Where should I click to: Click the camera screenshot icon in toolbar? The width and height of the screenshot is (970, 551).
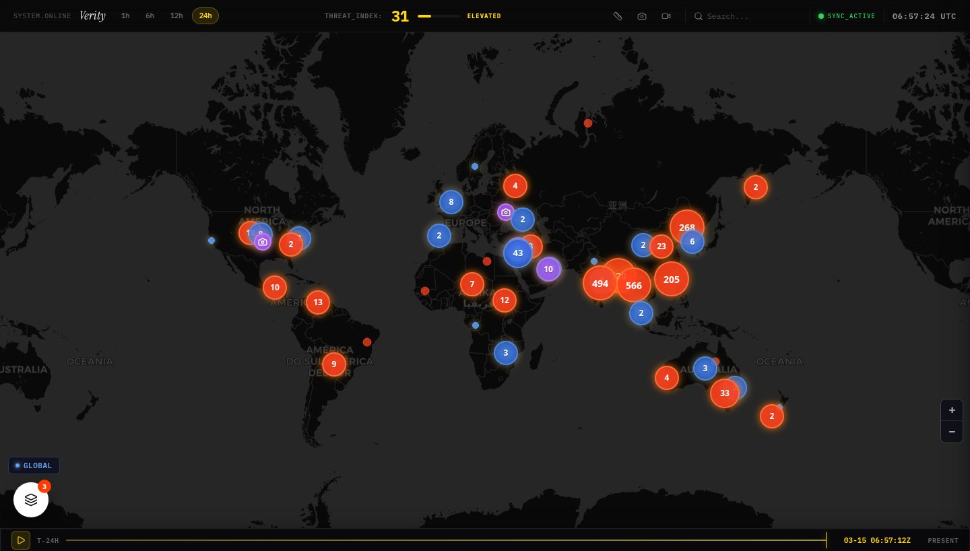tap(642, 16)
